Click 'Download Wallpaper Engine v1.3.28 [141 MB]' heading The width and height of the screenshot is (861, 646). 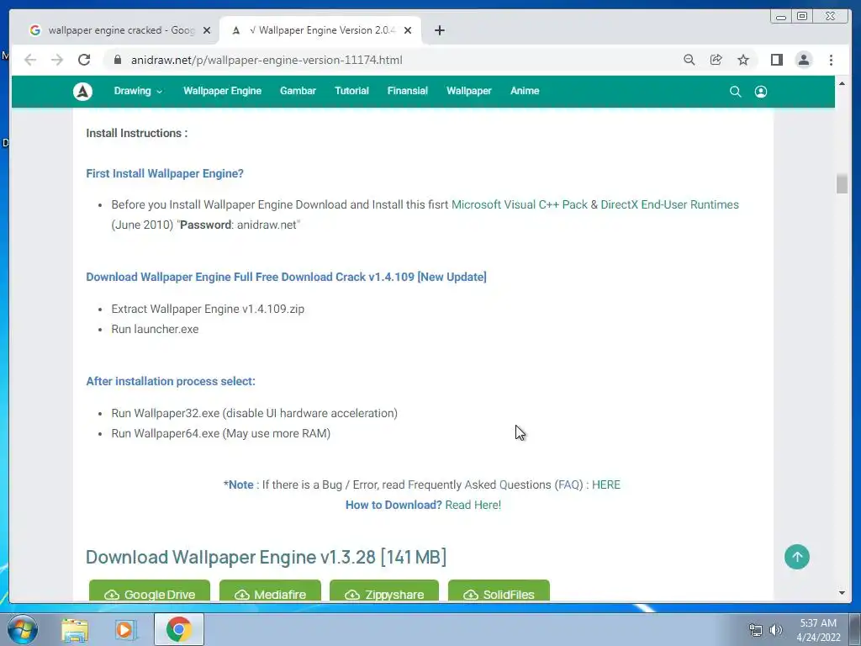point(267,557)
